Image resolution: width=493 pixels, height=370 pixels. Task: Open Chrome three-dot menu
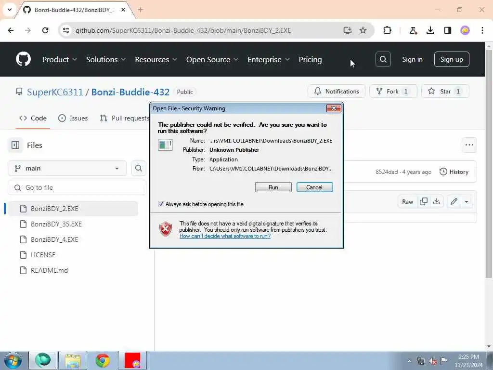coord(482,30)
